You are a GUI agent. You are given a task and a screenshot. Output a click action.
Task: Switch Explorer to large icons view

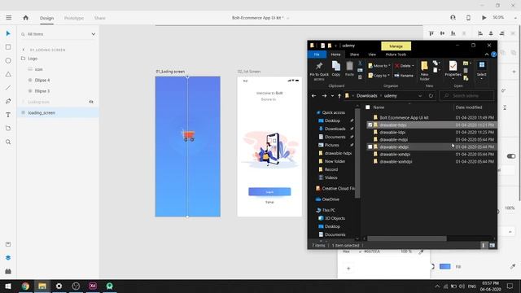tap(492, 245)
